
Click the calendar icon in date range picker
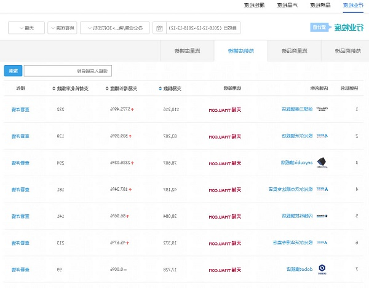[160, 28]
